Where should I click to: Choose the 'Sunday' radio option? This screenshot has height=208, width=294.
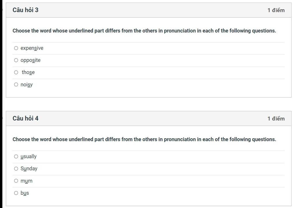16,169
